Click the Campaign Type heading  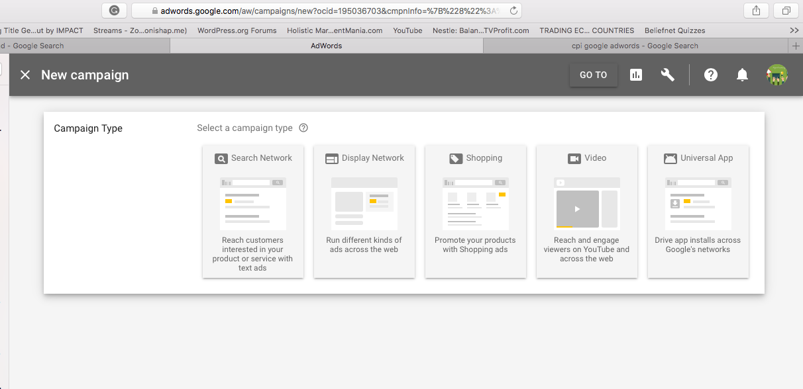point(88,128)
